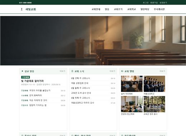Viewport: 186px width, 136px height.
Task: Open the news post 8월 셋째 주 교회소식
Action: (x=80, y=78)
